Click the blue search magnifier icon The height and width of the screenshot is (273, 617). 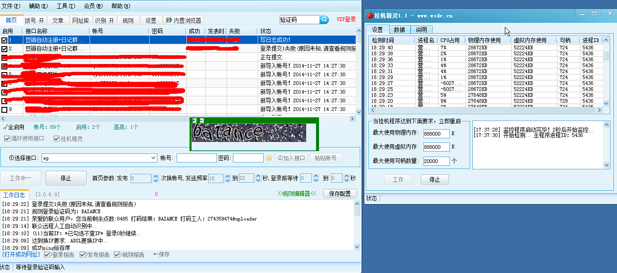[324, 20]
